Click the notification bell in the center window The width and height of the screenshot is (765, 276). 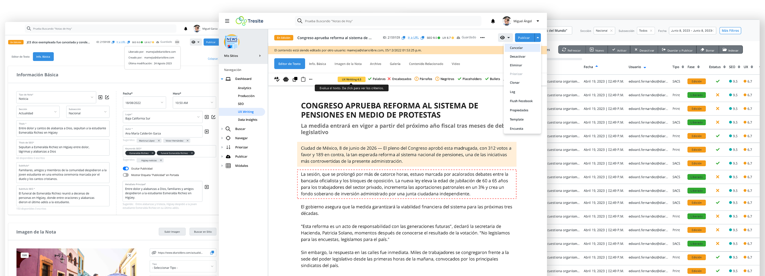[x=493, y=21]
